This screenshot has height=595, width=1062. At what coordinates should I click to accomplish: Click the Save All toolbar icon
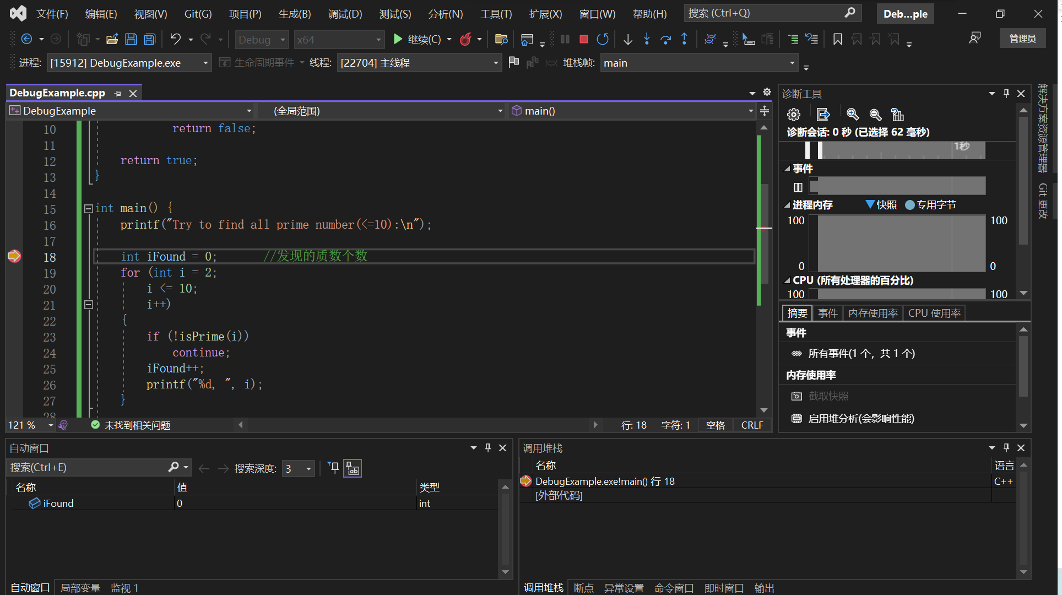[149, 39]
